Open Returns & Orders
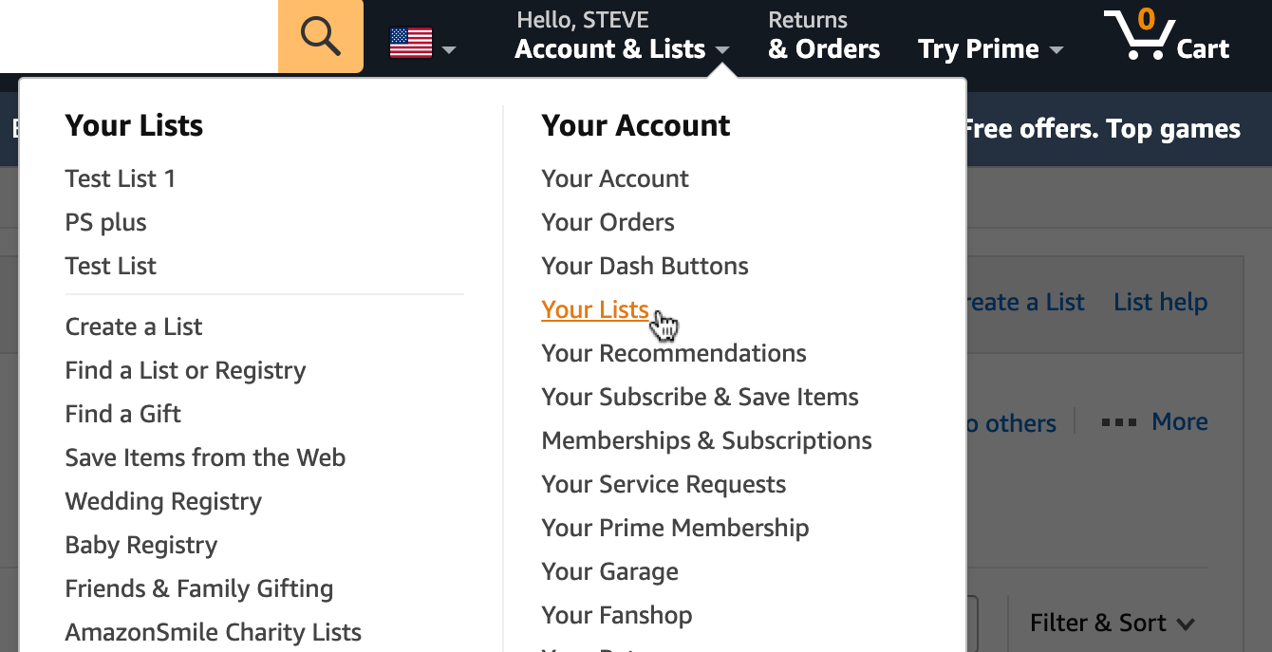This screenshot has width=1272, height=652. (x=822, y=34)
